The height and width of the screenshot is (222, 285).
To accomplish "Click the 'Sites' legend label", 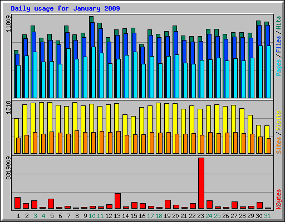I will tap(279, 145).
